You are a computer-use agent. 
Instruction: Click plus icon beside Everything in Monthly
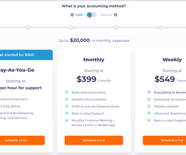pos(149,92)
